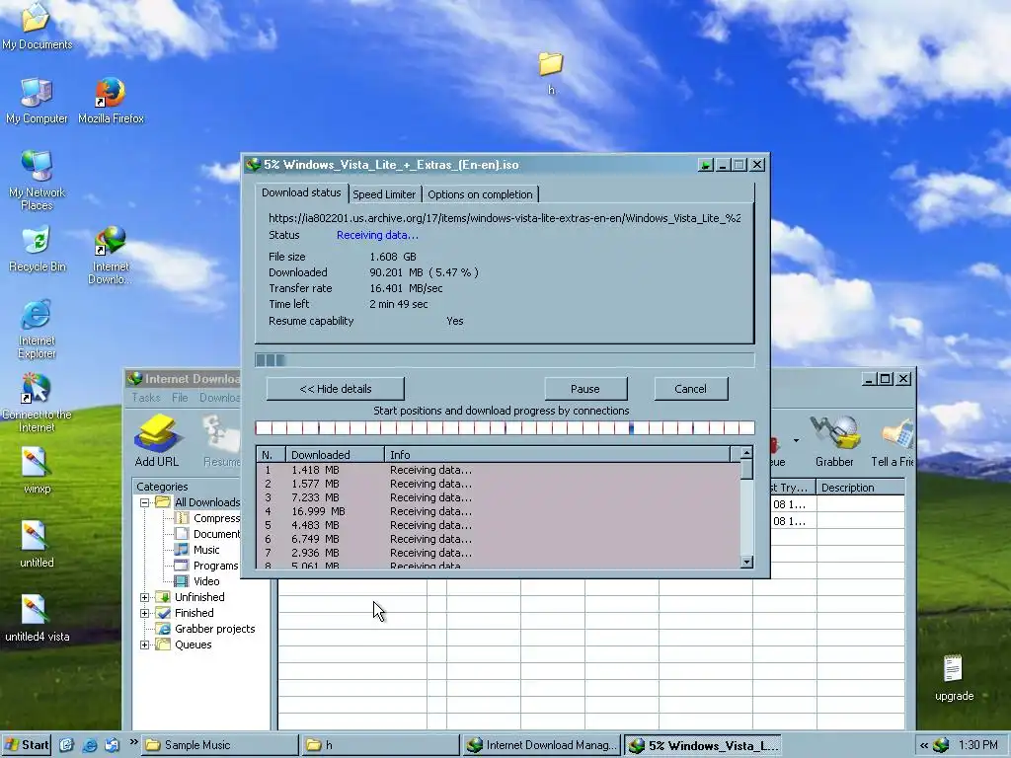Click the Resume toolbar icon in IDM
1011x758 pixels.
pyautogui.click(x=222, y=441)
